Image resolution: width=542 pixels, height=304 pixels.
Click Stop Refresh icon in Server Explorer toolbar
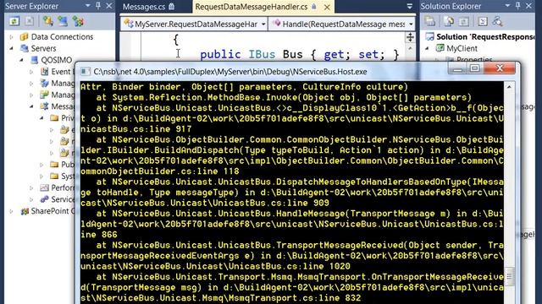[30, 22]
